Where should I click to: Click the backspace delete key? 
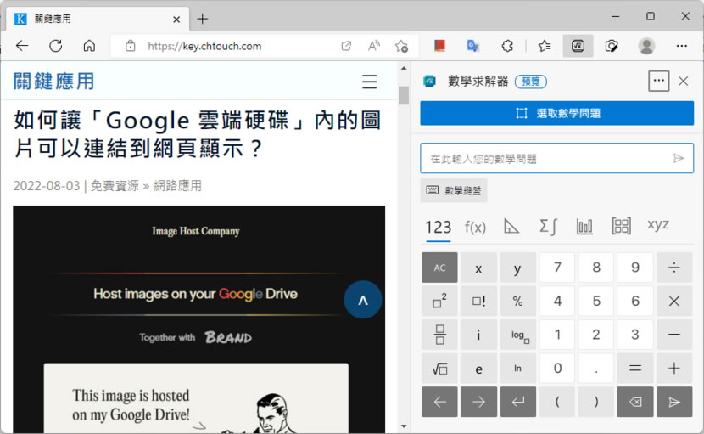(x=635, y=402)
